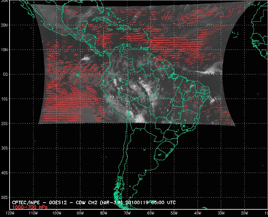
Task: Click the 20S latitude label
Action: click(x=4, y=123)
